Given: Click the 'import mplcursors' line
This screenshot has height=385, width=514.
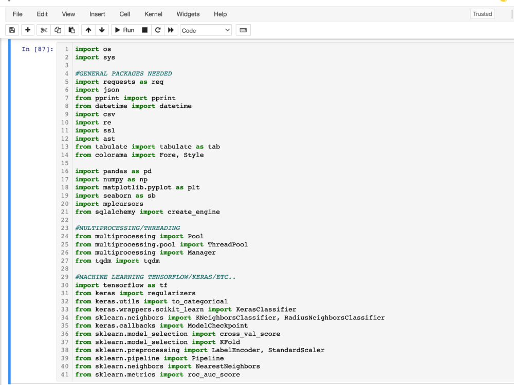Looking at the screenshot, I should (109, 204).
